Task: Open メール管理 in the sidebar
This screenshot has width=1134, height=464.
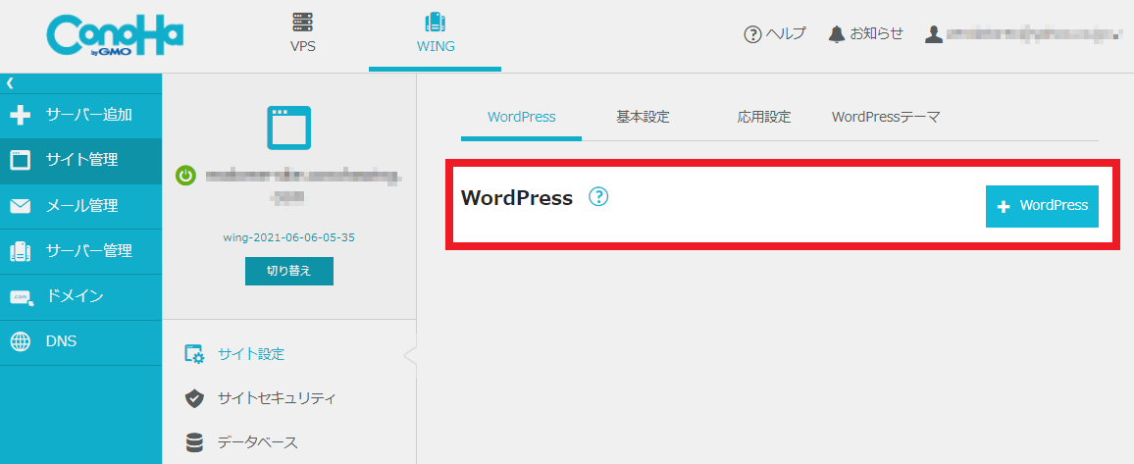Action: pyautogui.click(x=81, y=206)
